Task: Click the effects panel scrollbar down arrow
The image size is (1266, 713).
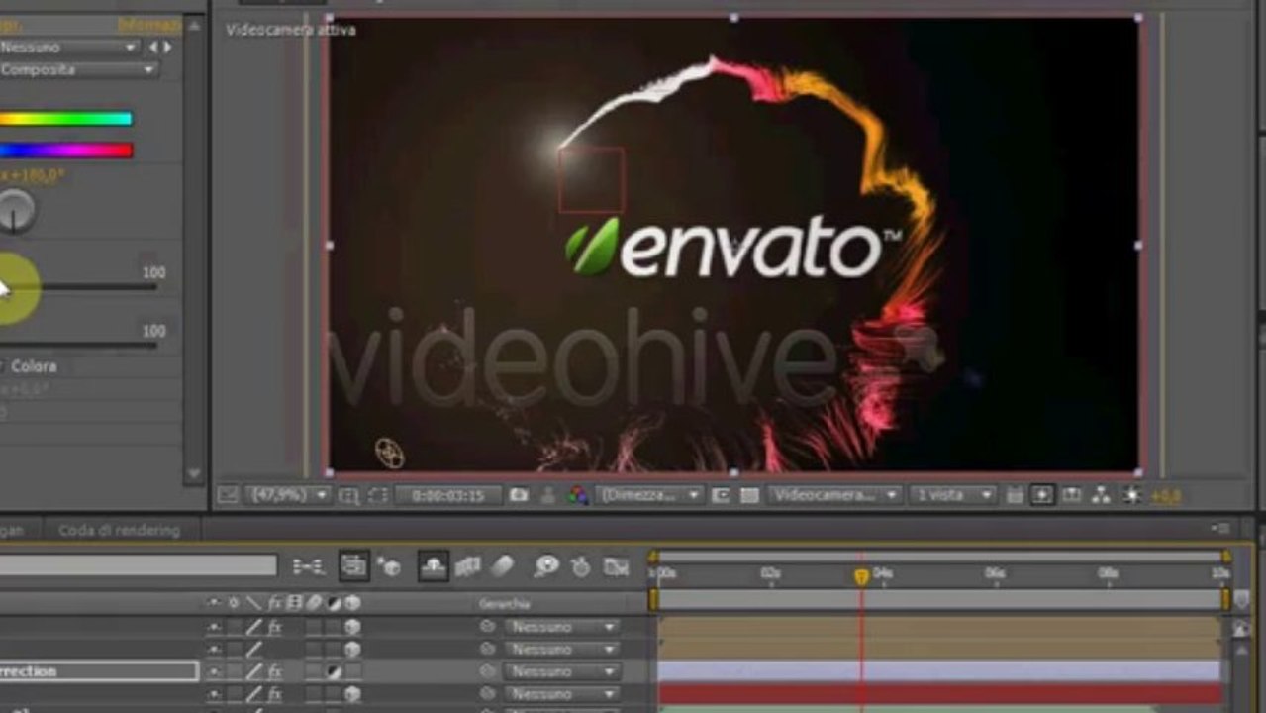Action: pyautogui.click(x=193, y=473)
